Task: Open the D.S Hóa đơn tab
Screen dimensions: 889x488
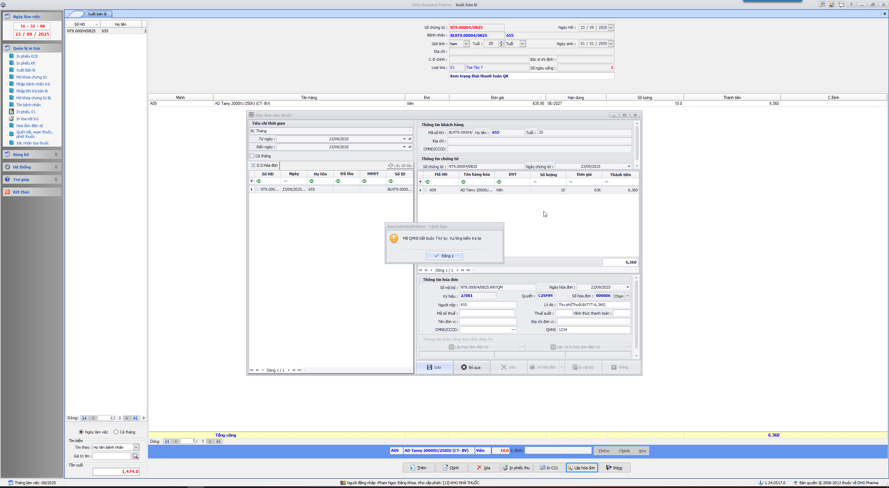Action: coord(264,165)
